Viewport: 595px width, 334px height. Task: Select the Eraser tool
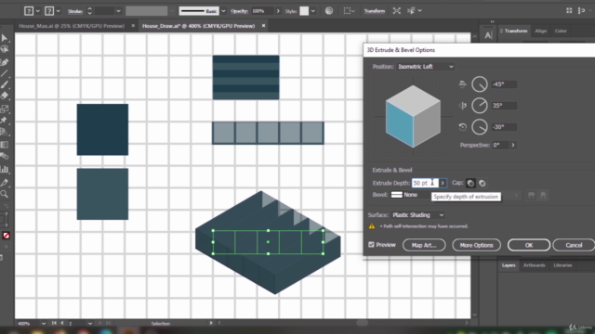pyautogui.click(x=4, y=96)
